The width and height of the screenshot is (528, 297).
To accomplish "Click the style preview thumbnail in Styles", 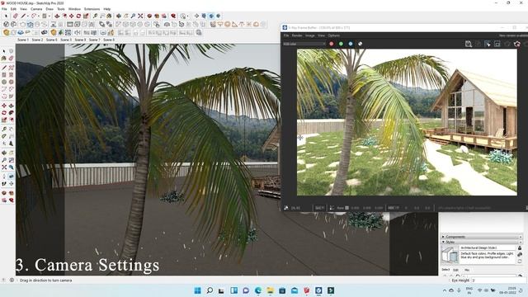I will tap(450, 254).
